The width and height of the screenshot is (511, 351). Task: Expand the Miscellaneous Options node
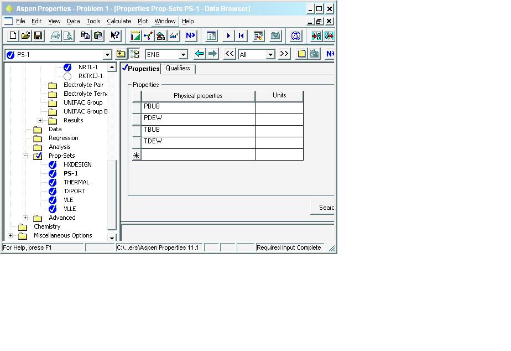coord(10,235)
